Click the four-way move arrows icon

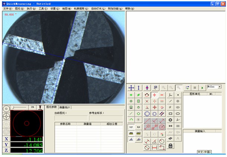click(131, 87)
